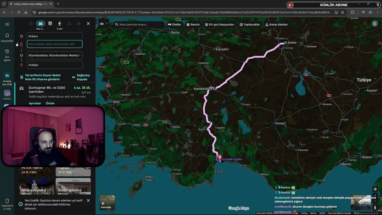
Task: Edit the Afyonkarahisar waypoint field
Action: (x=55, y=55)
